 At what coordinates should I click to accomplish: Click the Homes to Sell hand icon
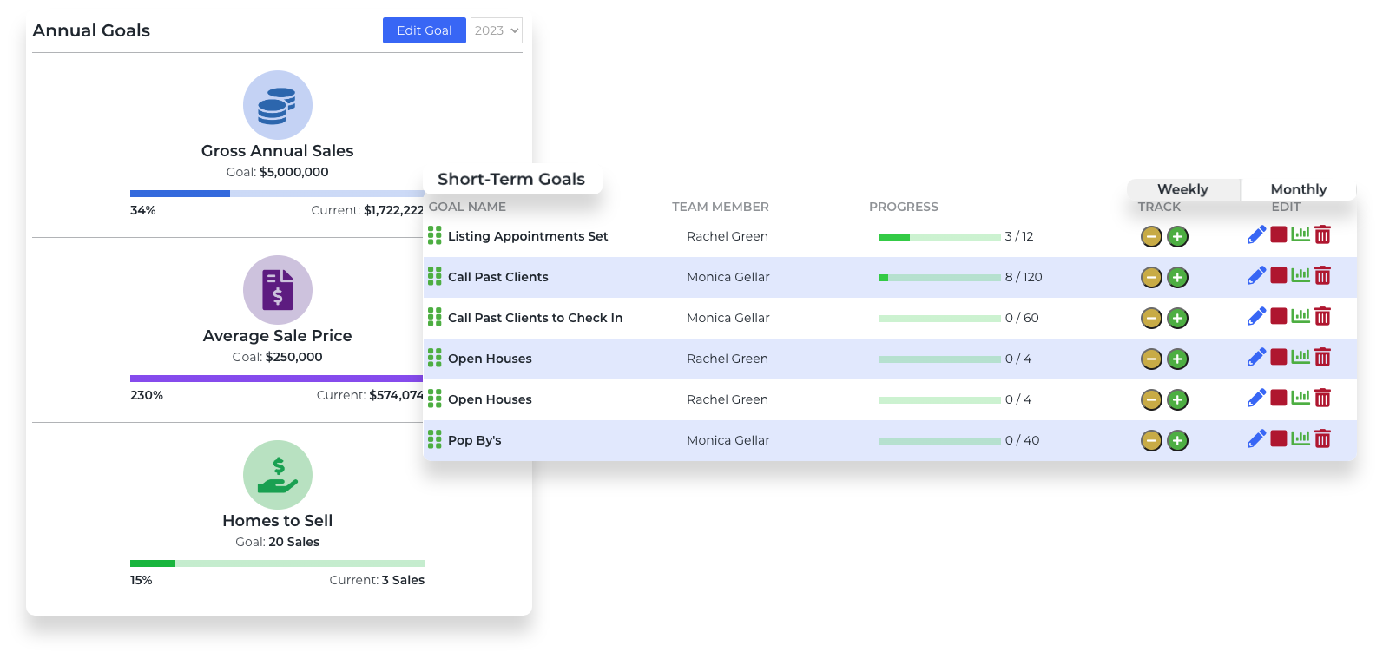[x=278, y=475]
